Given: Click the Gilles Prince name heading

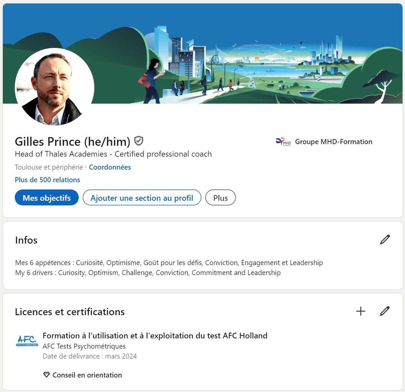Looking at the screenshot, I should [73, 141].
